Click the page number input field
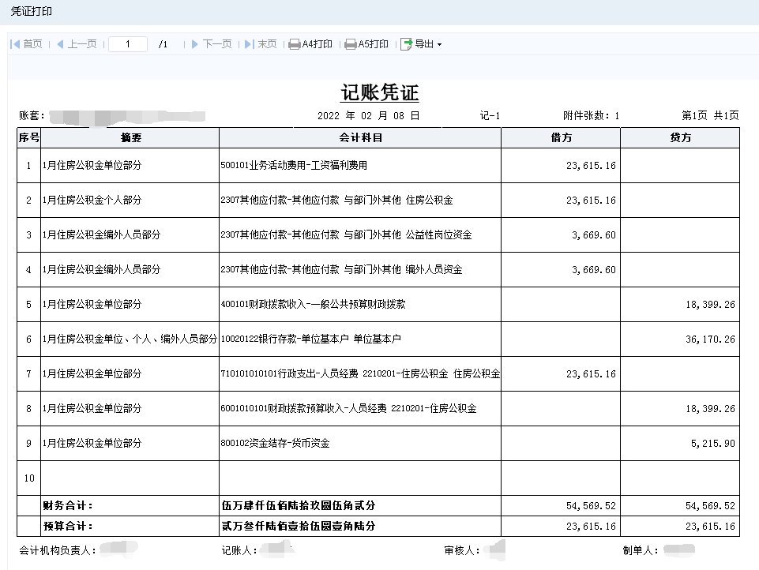Viewport: 759px width, 570px height. click(128, 44)
